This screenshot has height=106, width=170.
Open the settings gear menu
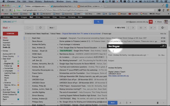point(163,28)
